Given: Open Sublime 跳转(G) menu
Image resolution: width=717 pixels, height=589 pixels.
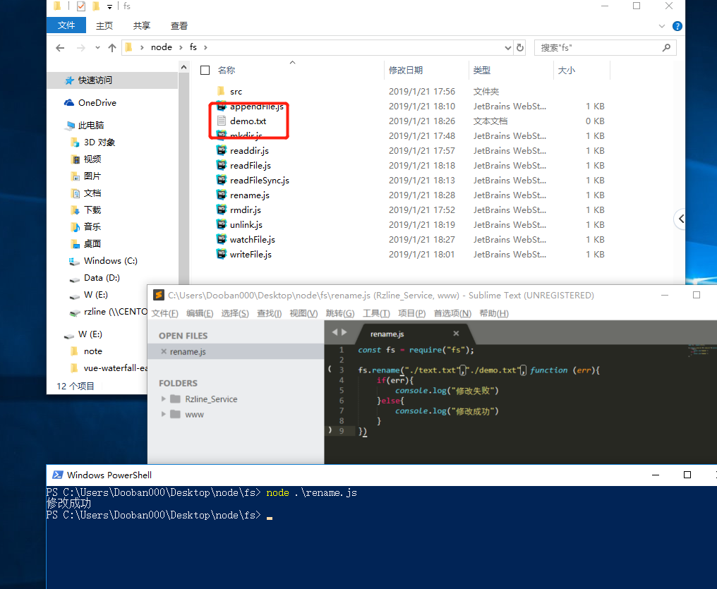Looking at the screenshot, I should (340, 313).
